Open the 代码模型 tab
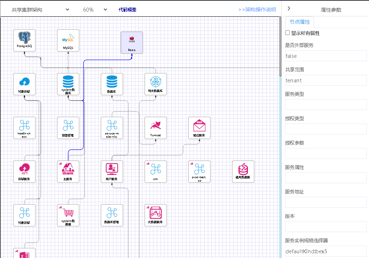This screenshot has width=369, height=258. 127,10
